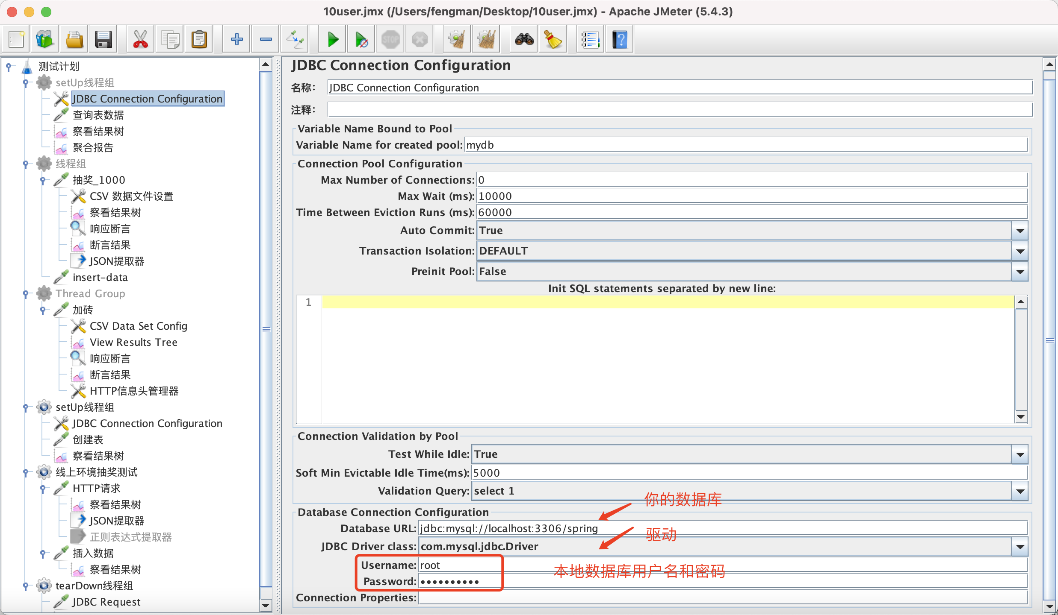Click the Paste clipboard icon
This screenshot has width=1058, height=615.
(x=199, y=40)
